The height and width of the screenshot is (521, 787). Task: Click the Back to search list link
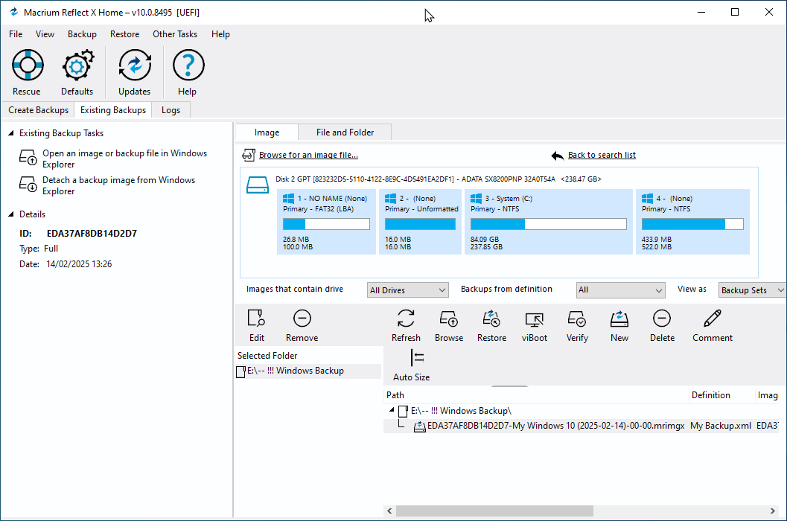(x=602, y=155)
